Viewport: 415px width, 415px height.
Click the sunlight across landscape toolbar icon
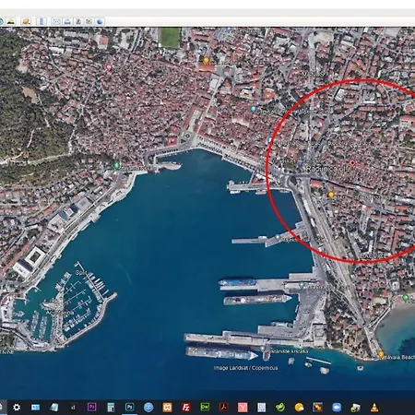(x=11, y=21)
